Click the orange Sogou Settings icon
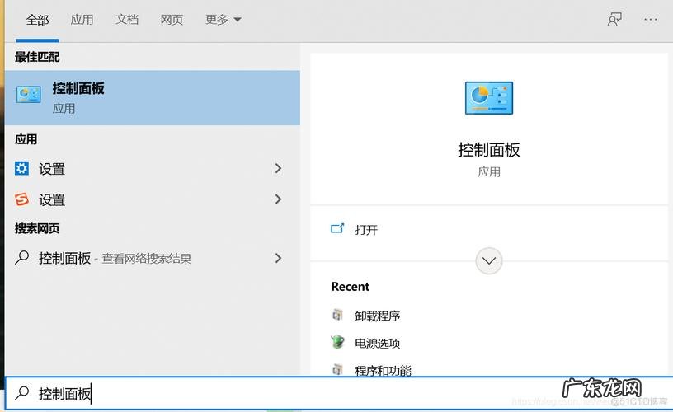 pyautogui.click(x=21, y=199)
